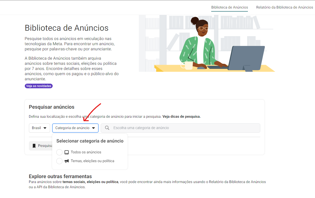This screenshot has height=198, width=315.
Task: Select Temas, eleições ou política radio button
Action: click(59, 161)
